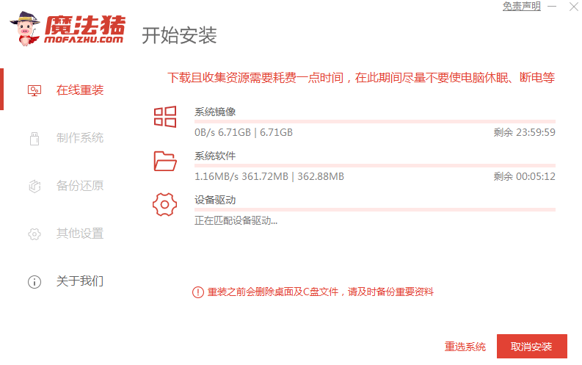Click the 系统镜像 download progress bar
Viewport: 582px width, 365px height.
[374, 121]
